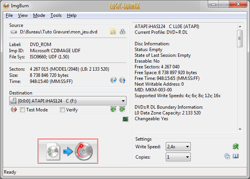Screen dimensions: 250x179
Task: Click the source drive icon beside file path
Action: 14,32
